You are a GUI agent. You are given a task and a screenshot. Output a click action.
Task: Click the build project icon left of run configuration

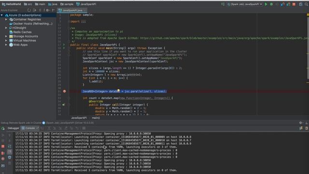point(223,4)
